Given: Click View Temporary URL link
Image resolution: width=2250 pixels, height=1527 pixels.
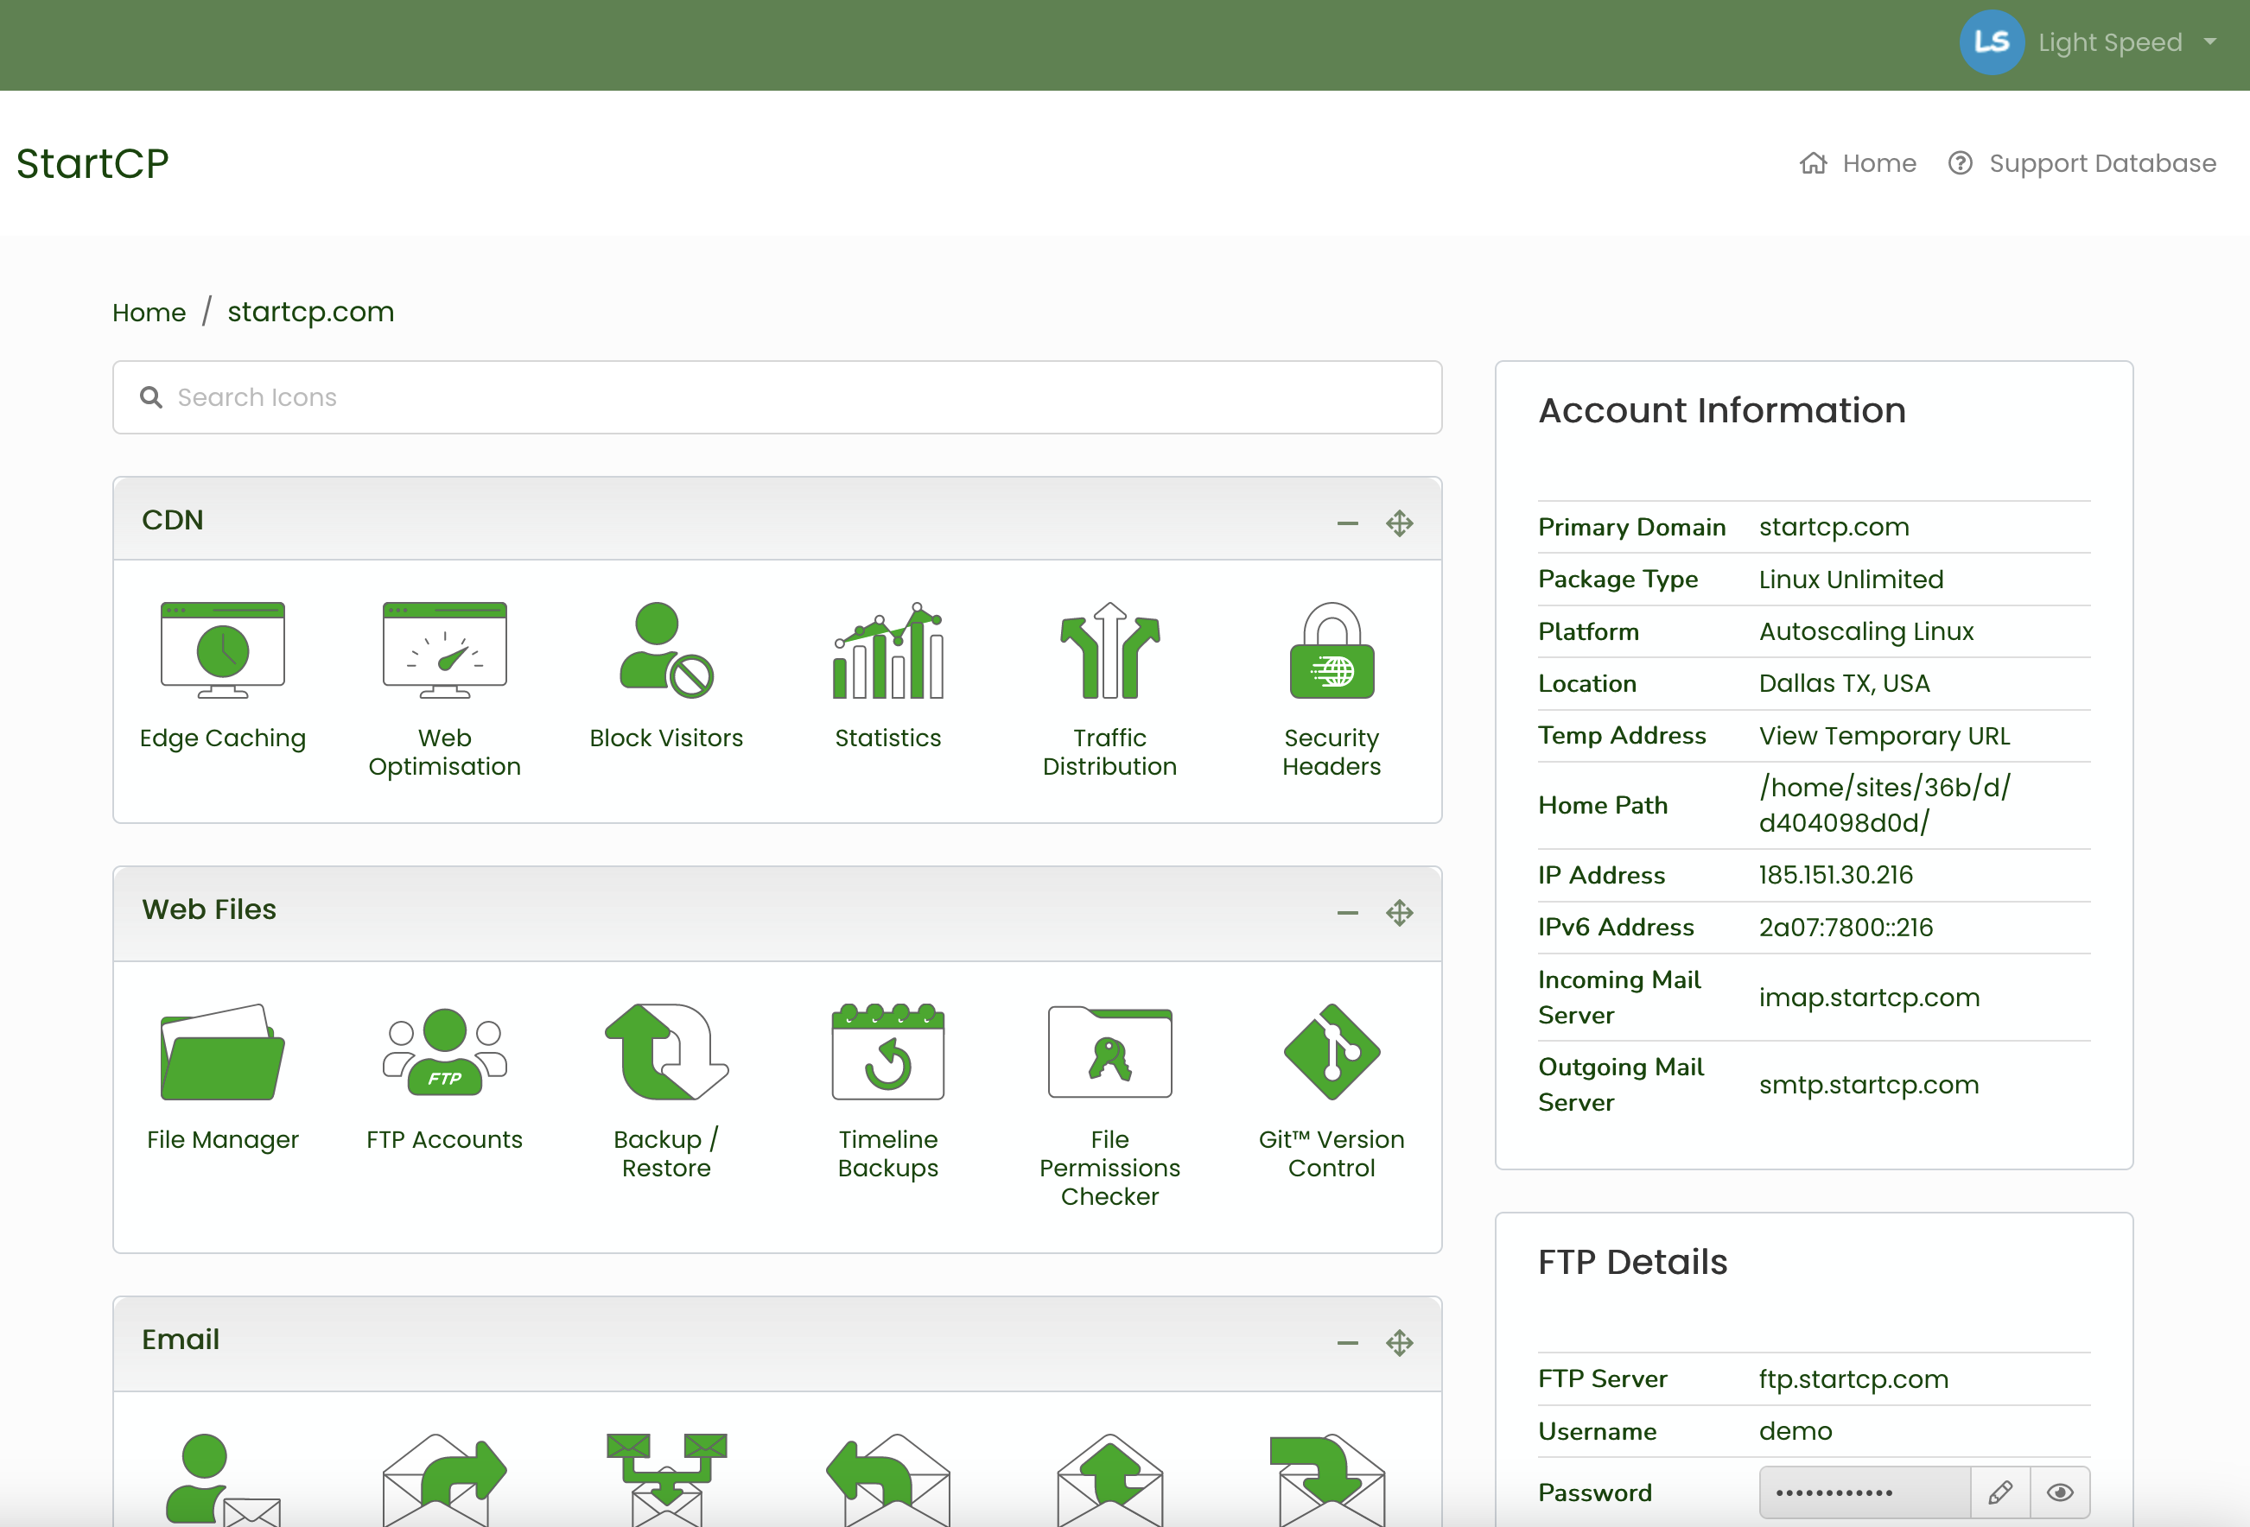Looking at the screenshot, I should point(1884,736).
